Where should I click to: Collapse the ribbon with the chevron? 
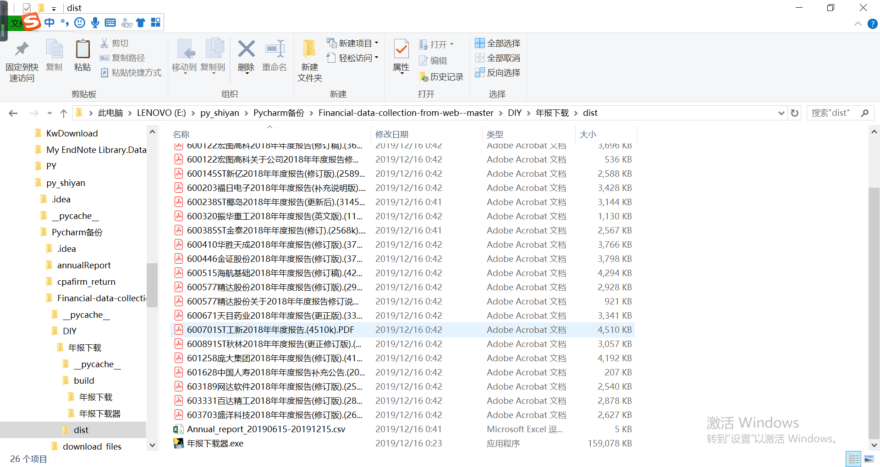point(858,24)
